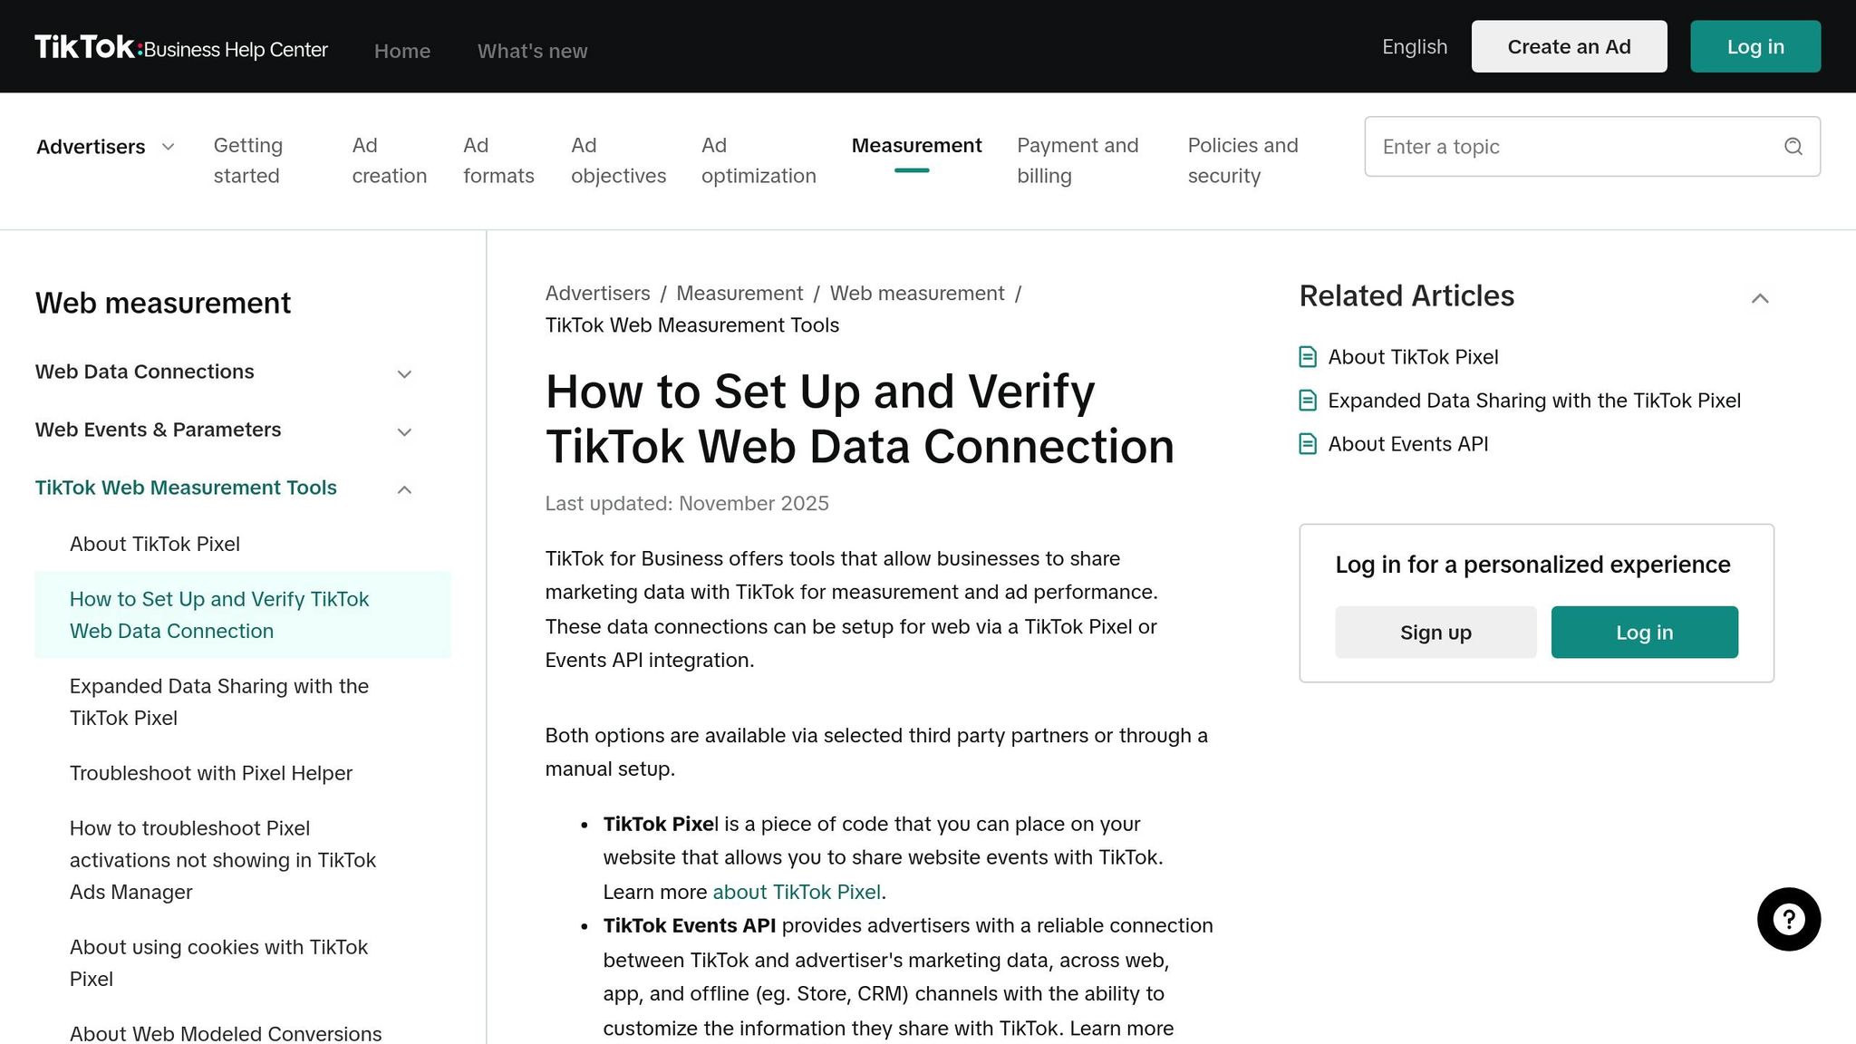Open Troubleshoot with Pixel Helper article

tap(210, 773)
